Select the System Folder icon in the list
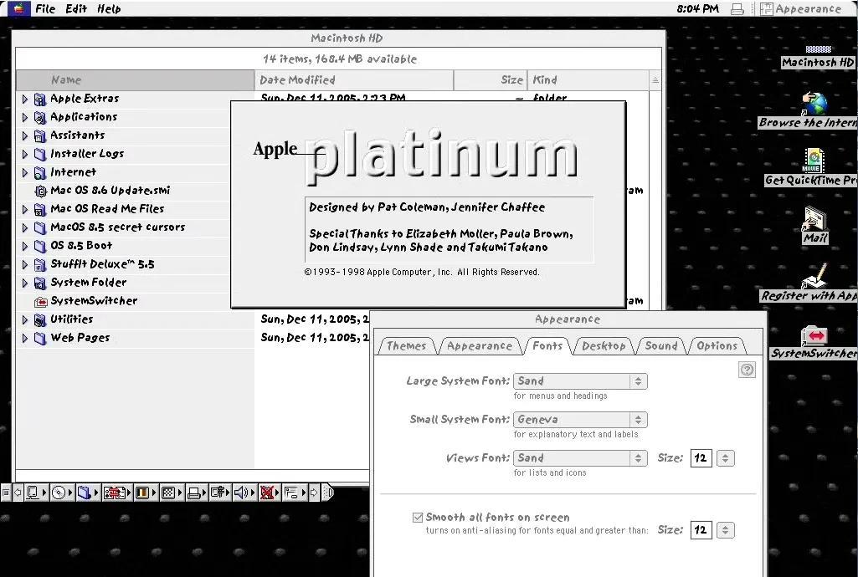 point(40,283)
